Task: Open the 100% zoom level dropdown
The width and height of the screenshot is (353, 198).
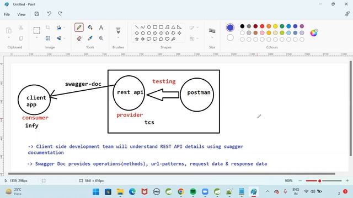Action: (x=288, y=181)
